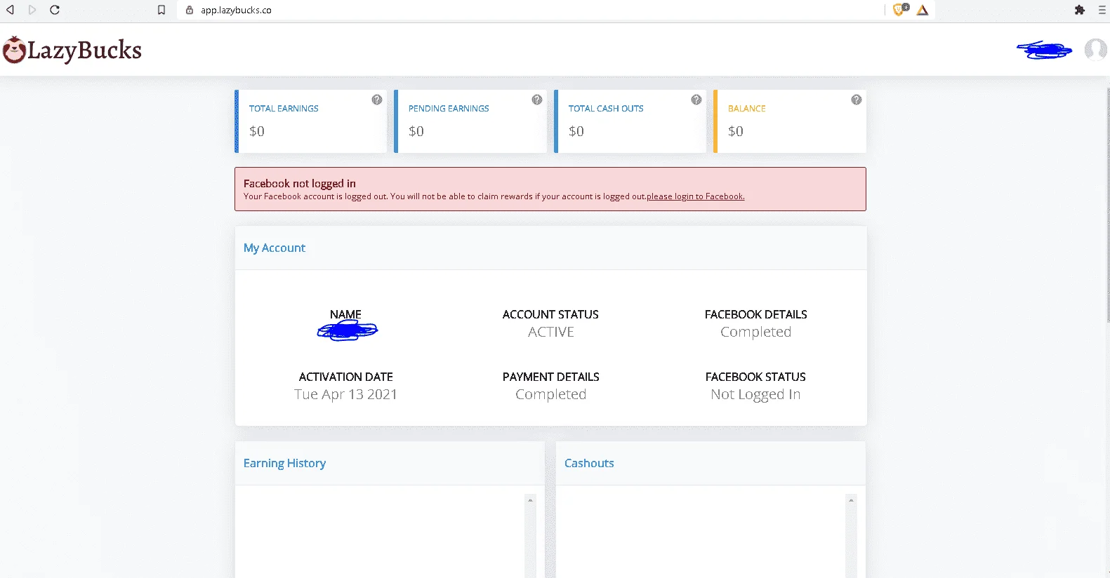The height and width of the screenshot is (578, 1110).
Task: Click the Total Cash Outs $0 value
Action: 576,131
